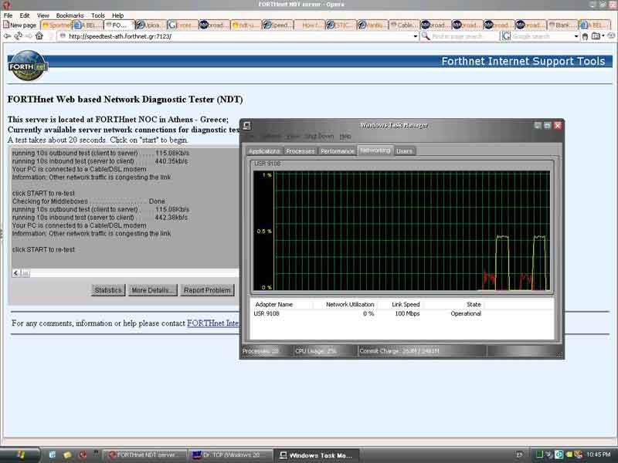This screenshot has height=463, width=618.
Task: Open Opera Tools menu
Action: pyautogui.click(x=98, y=15)
